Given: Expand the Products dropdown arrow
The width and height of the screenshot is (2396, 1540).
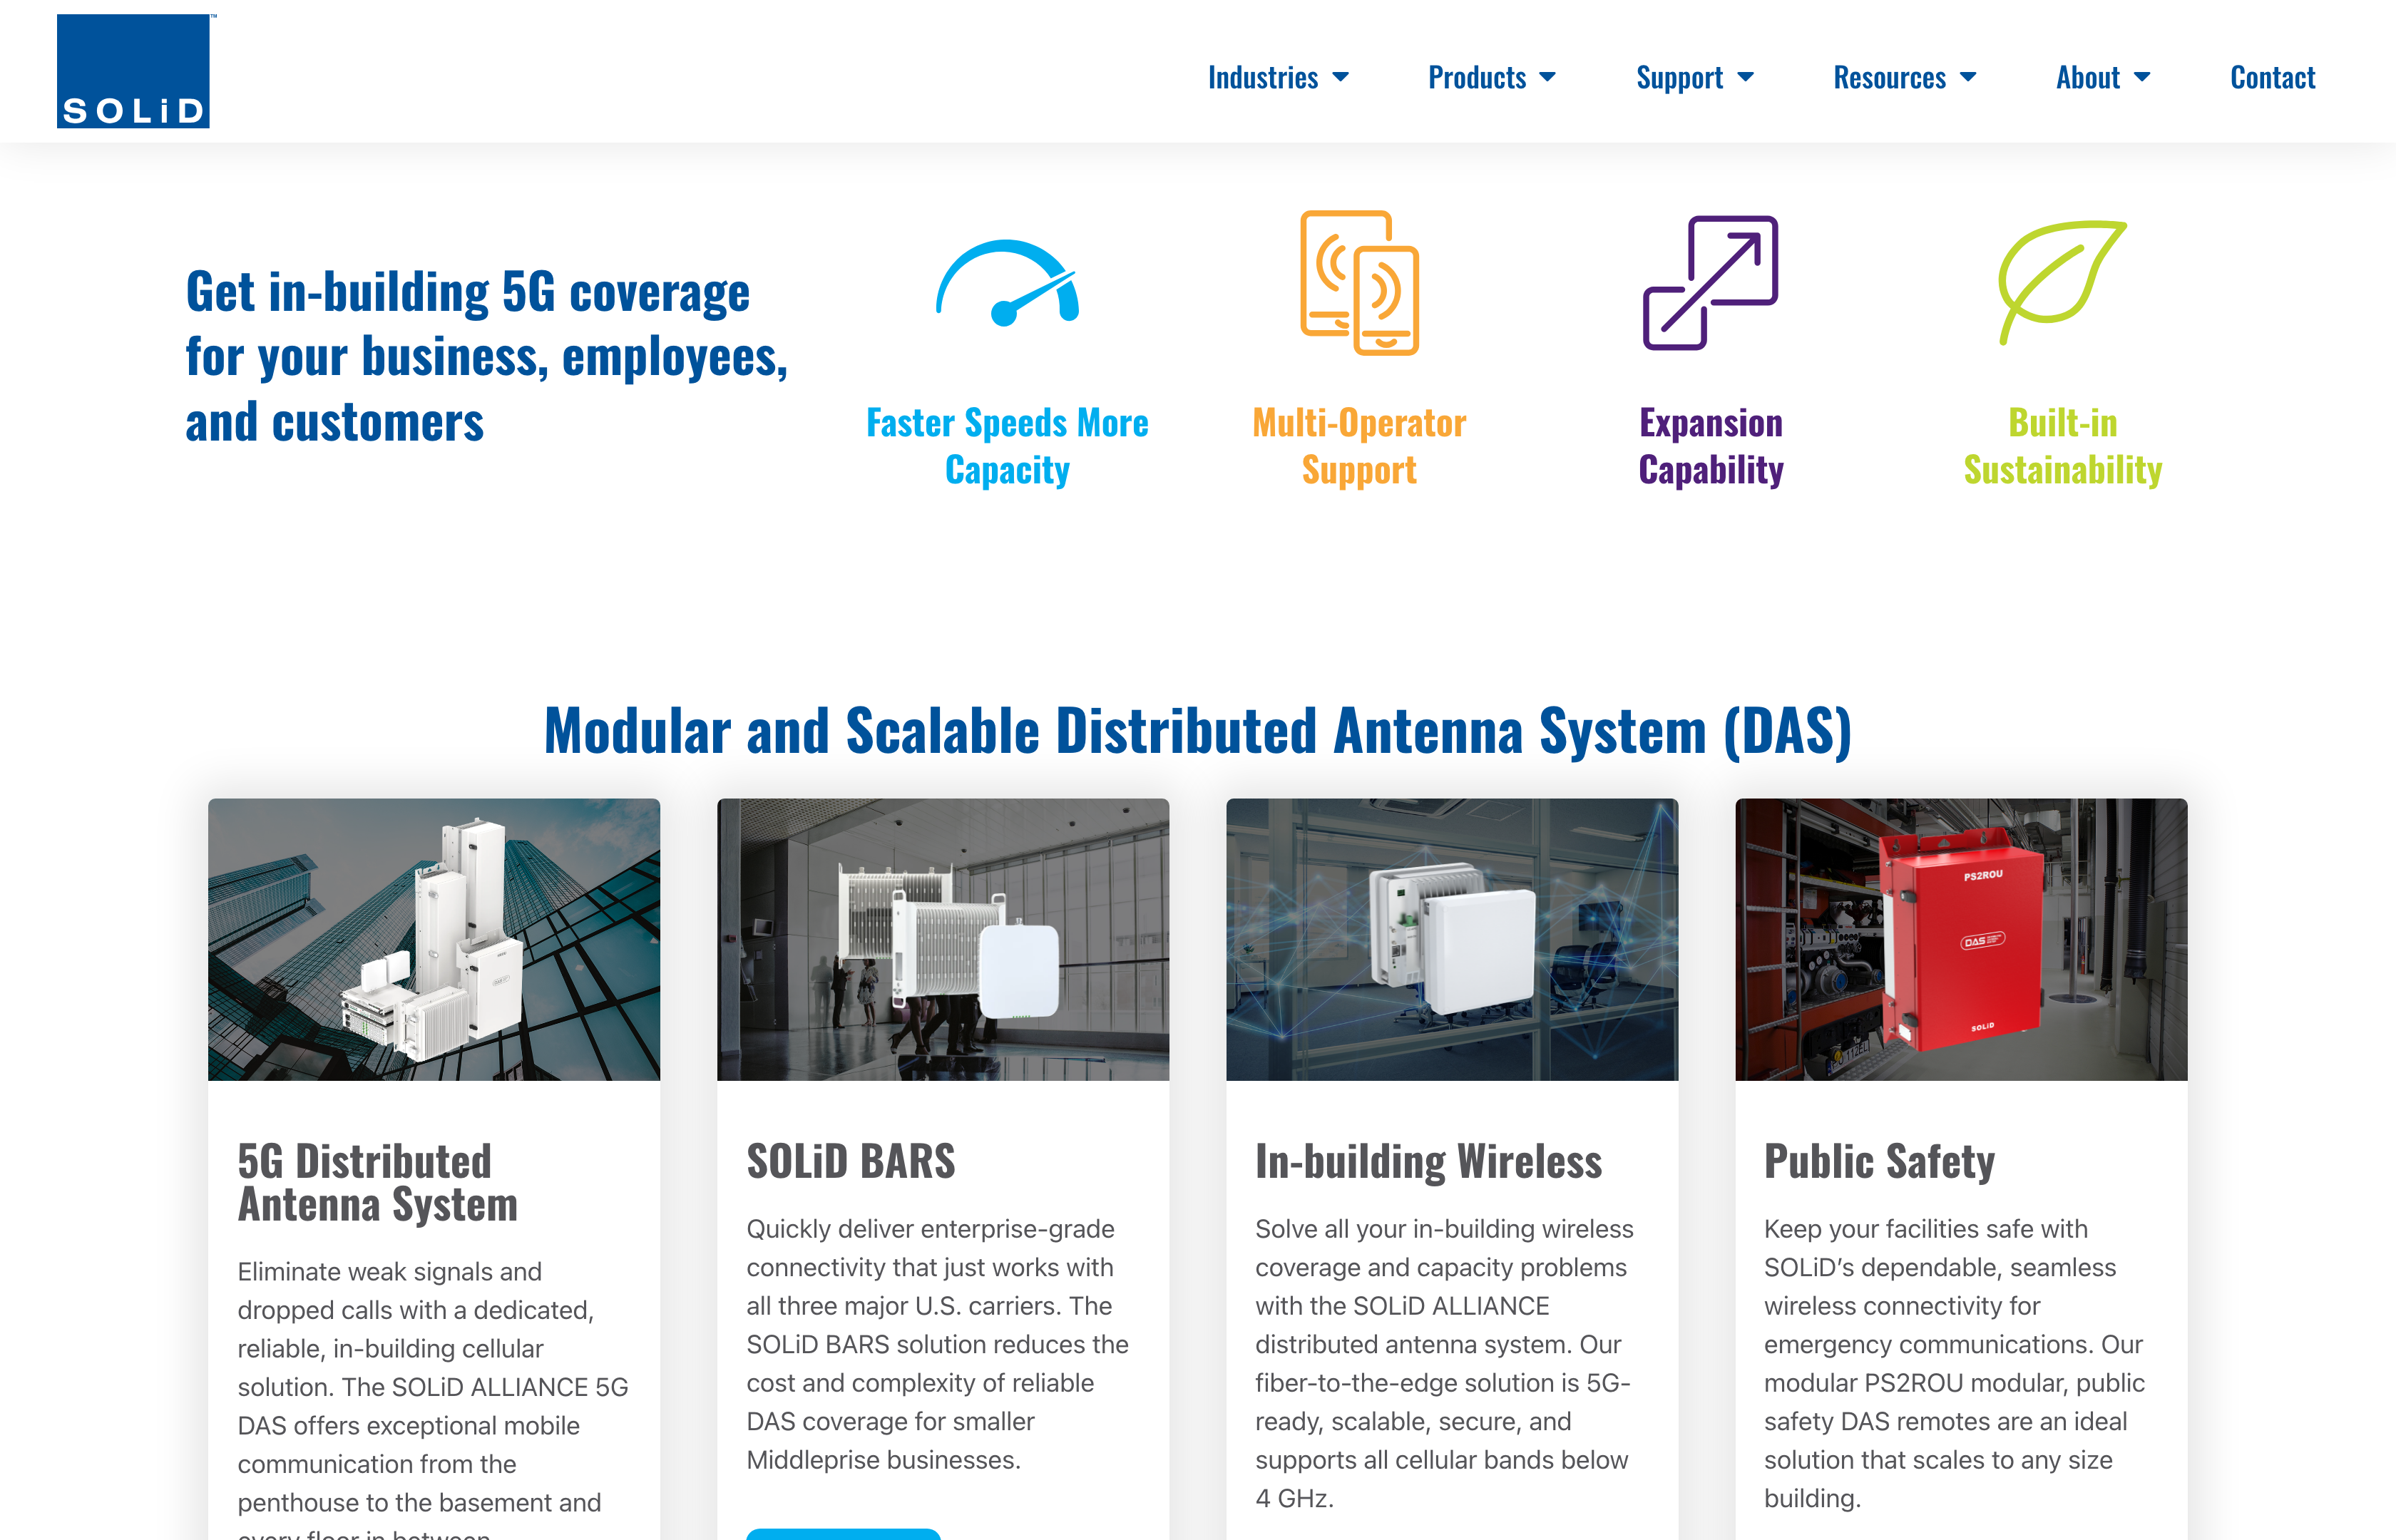Looking at the screenshot, I should 1547,77.
